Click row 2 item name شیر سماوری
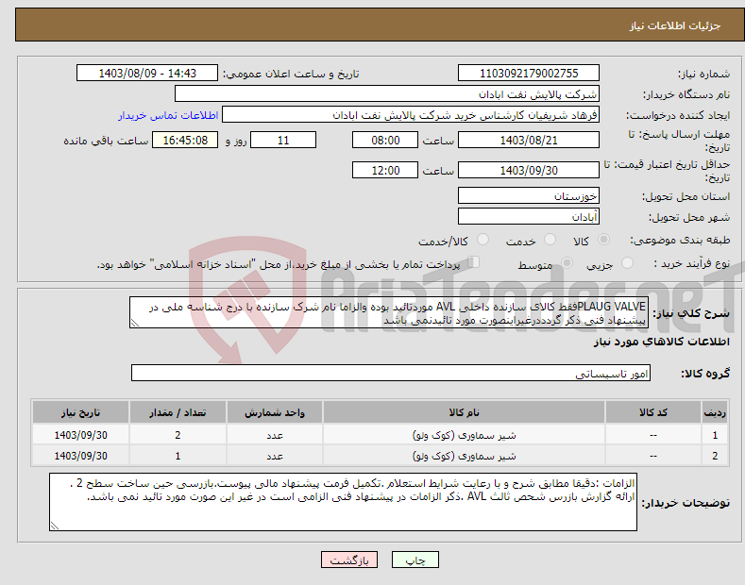This screenshot has height=585, width=745. tap(464, 456)
